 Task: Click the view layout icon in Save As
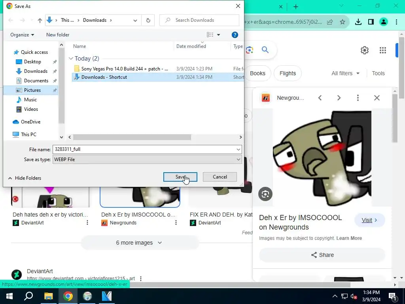coord(210,35)
